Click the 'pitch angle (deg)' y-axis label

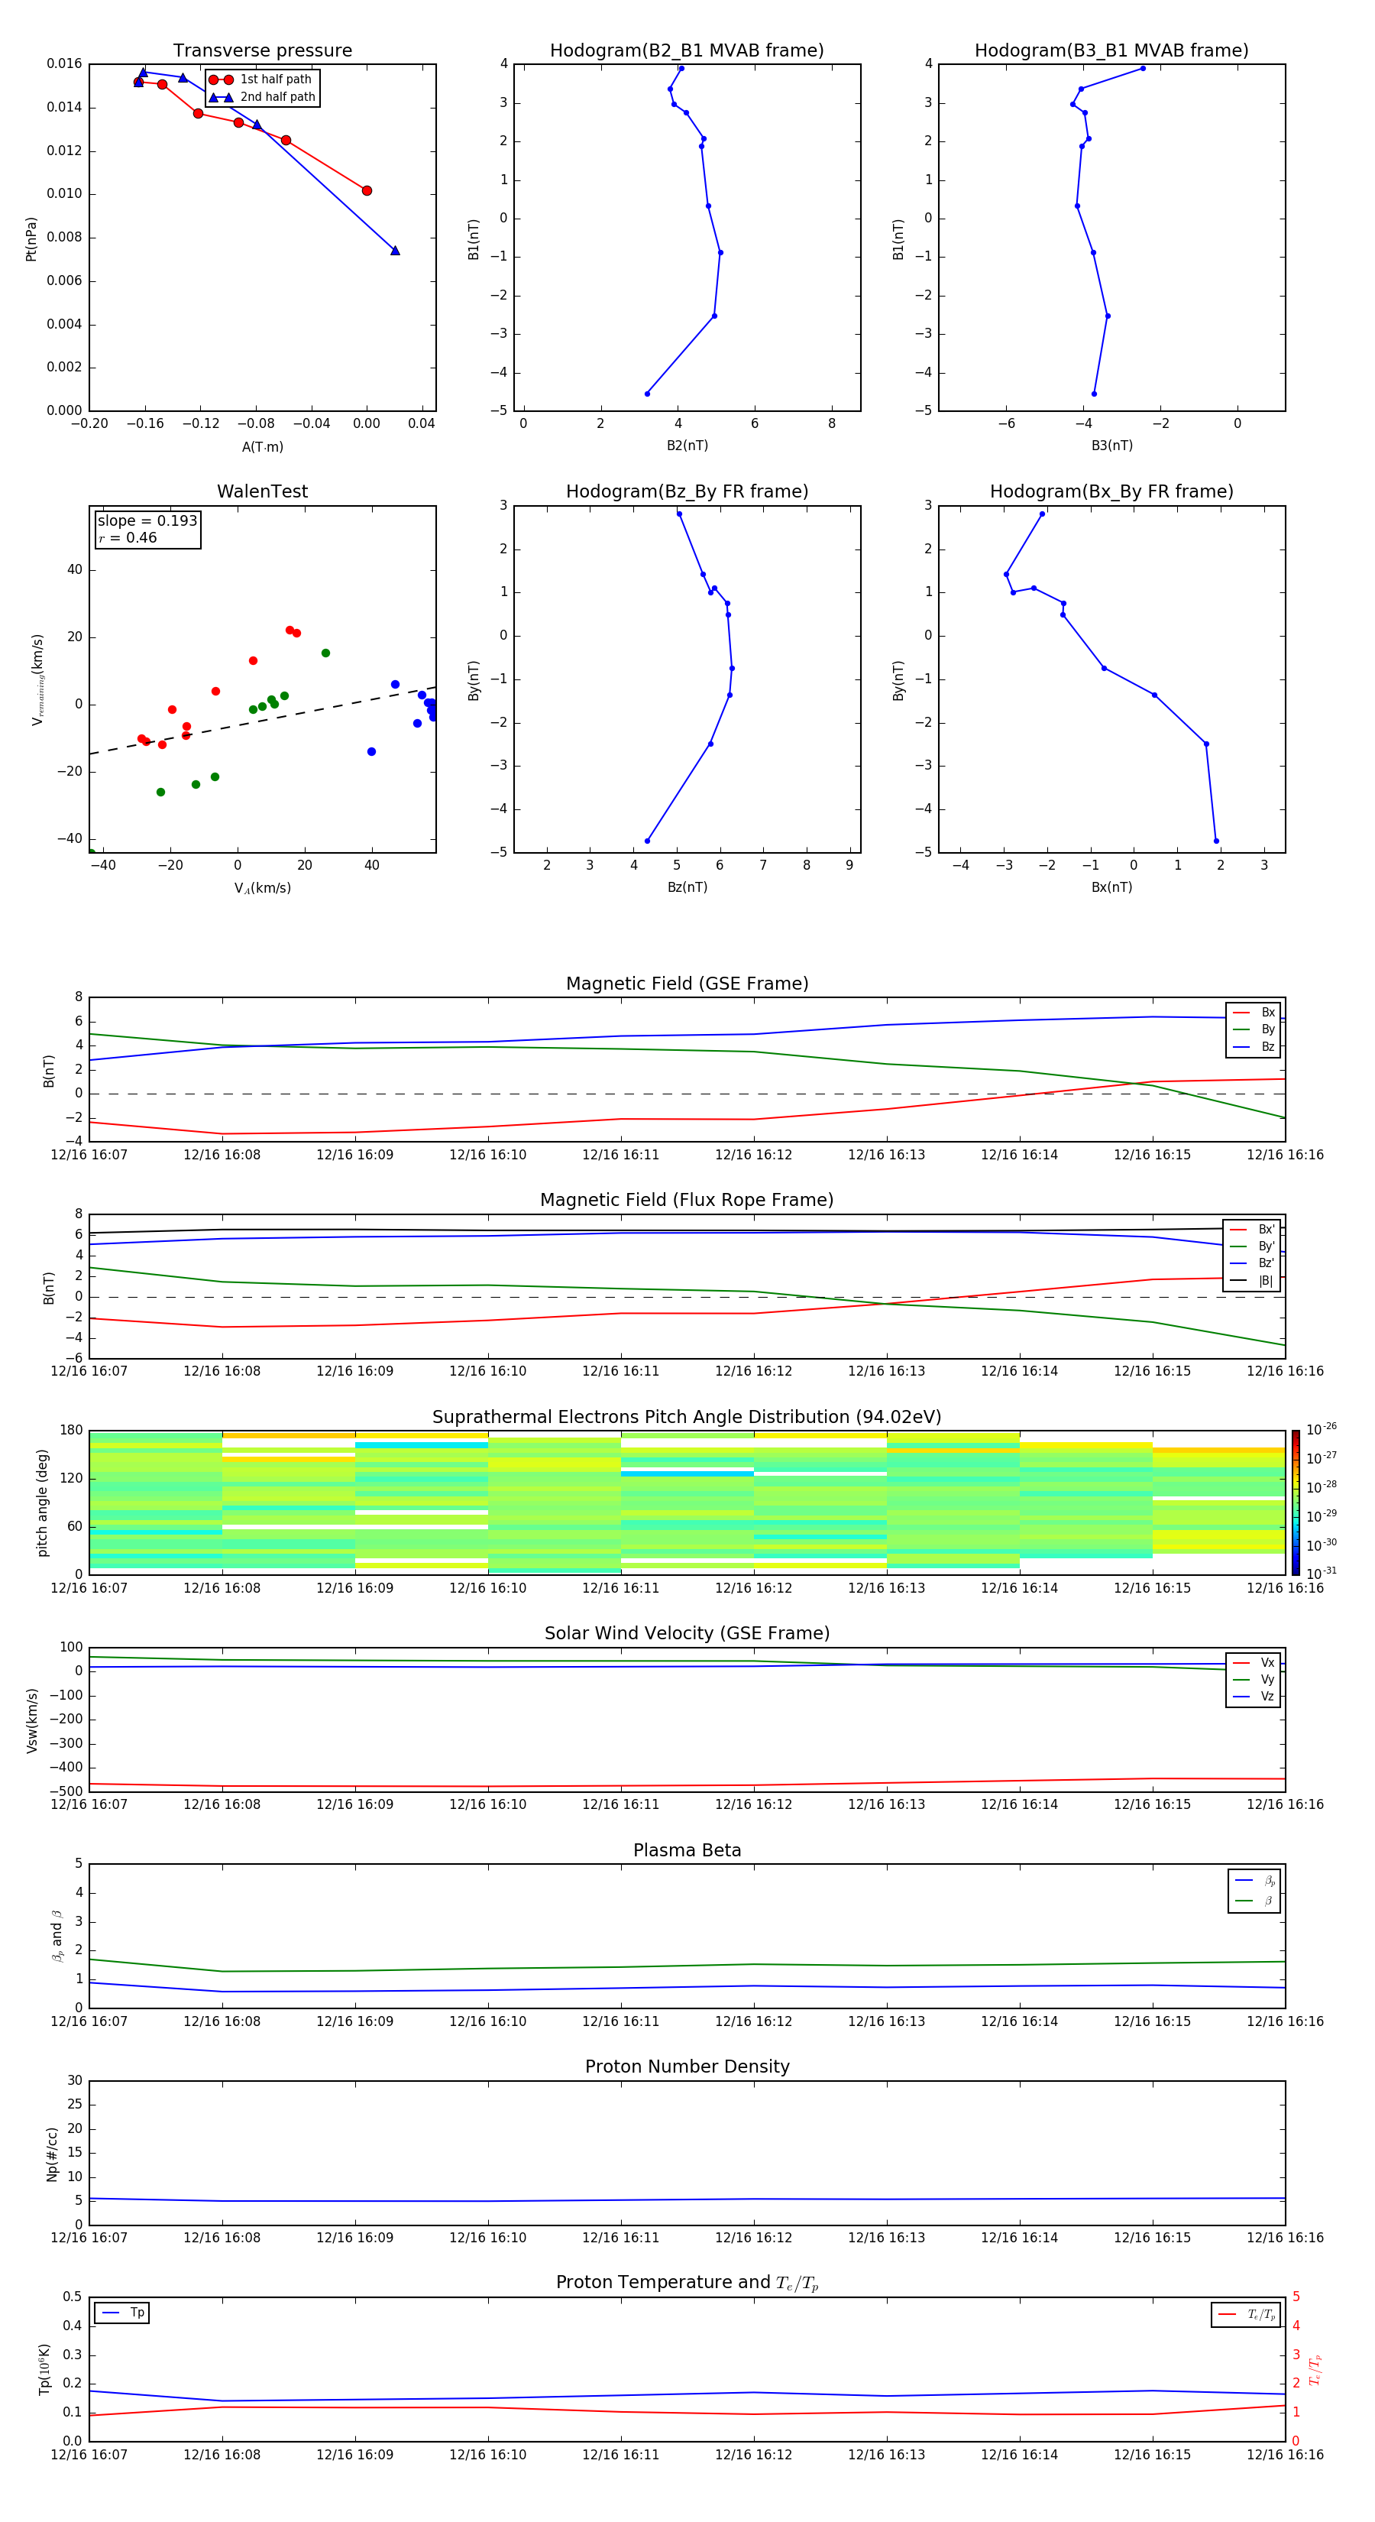tap(42, 1503)
